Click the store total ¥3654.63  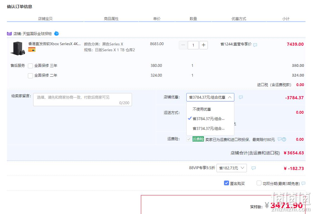coord(294,153)
